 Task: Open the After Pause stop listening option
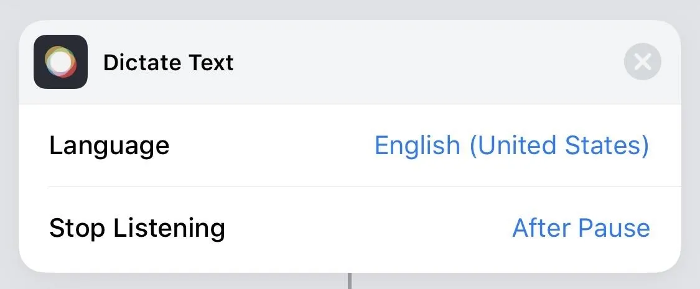581,228
